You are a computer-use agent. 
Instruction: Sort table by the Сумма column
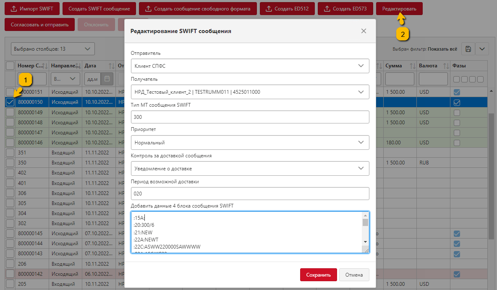412,66
